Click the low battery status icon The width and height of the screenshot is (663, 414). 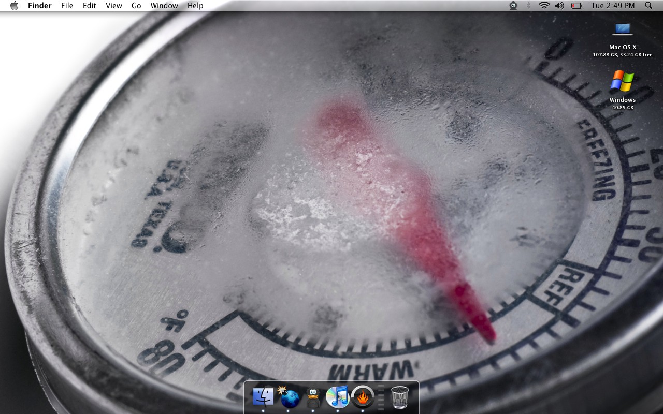[x=576, y=5]
